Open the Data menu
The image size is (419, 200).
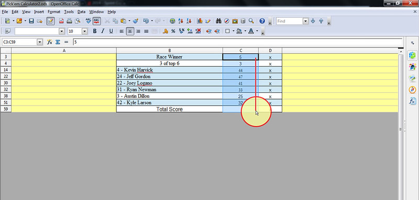click(x=82, y=11)
